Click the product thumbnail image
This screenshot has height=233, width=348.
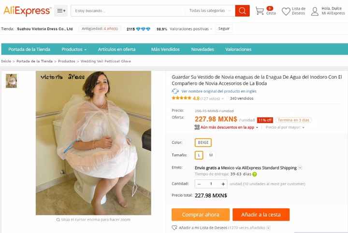(11, 81)
